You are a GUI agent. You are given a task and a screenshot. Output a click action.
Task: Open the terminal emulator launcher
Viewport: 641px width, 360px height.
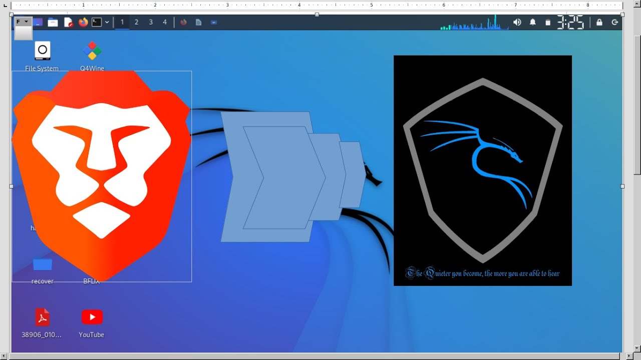[97, 22]
